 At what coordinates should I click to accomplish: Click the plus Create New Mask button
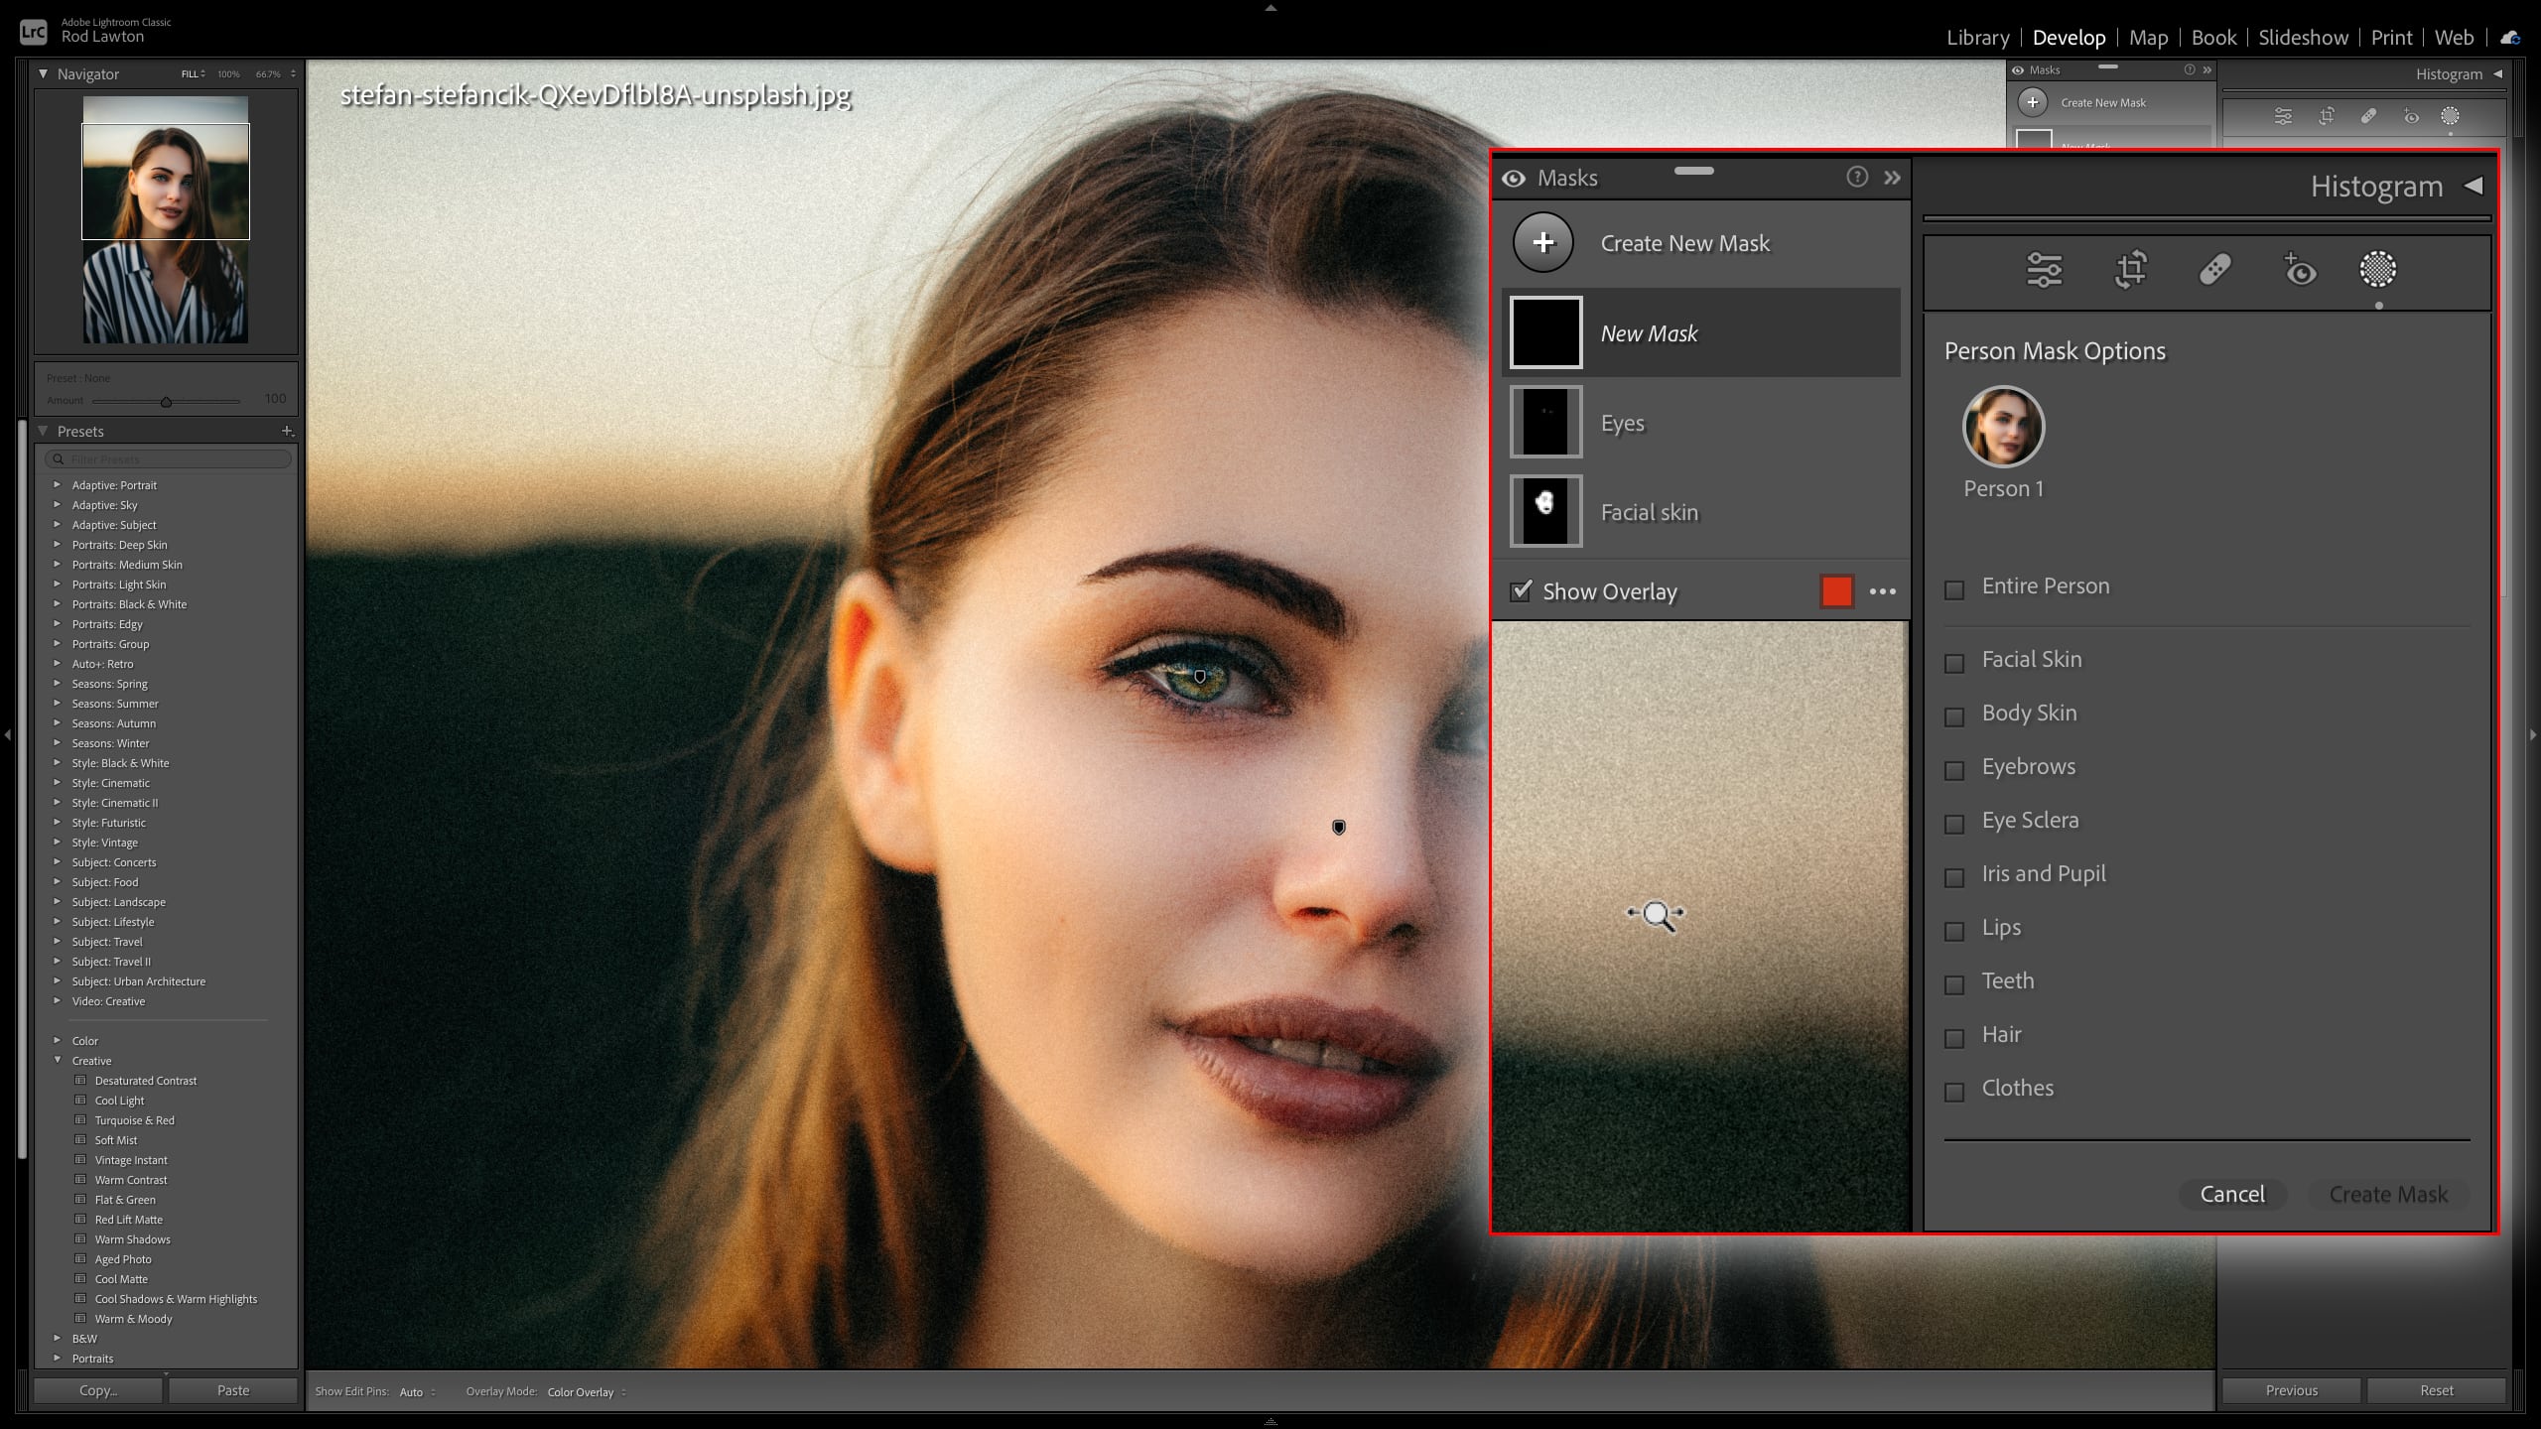[1543, 243]
